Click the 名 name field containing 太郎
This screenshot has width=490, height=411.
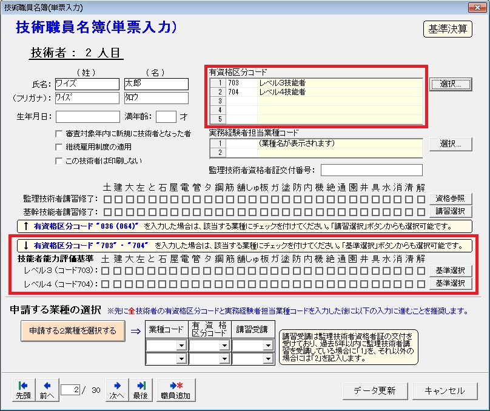(156, 84)
